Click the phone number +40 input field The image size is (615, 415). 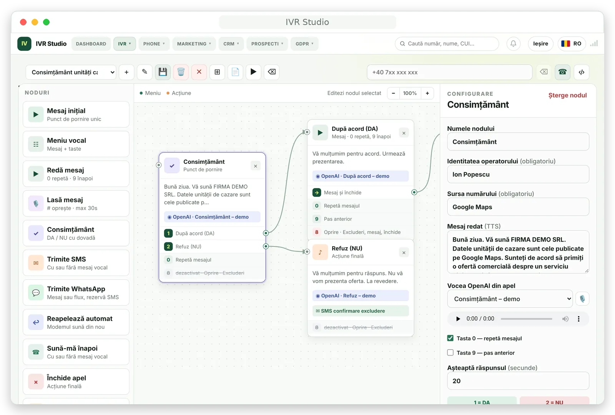(449, 72)
